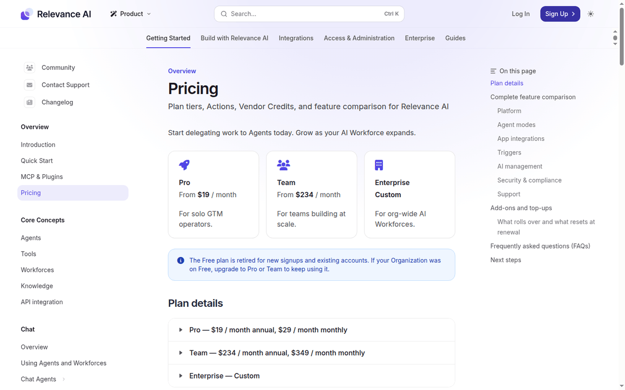Jump to App integrations section
The image size is (625, 390).
tap(521, 139)
